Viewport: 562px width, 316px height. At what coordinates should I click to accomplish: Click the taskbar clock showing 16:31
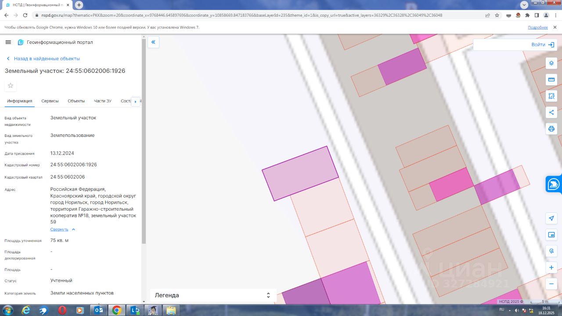click(546, 310)
